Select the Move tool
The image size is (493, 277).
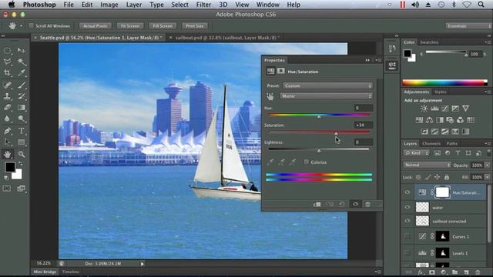21,51
